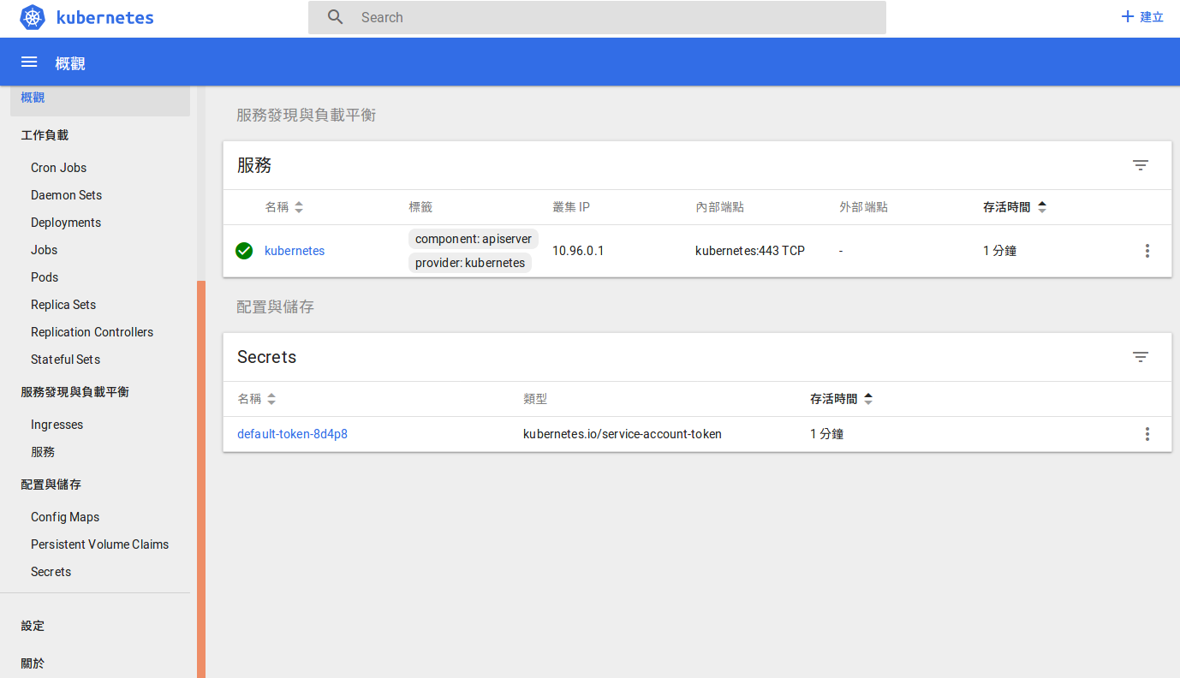Open the Pods page
Image resolution: width=1180 pixels, height=678 pixels.
tap(45, 277)
